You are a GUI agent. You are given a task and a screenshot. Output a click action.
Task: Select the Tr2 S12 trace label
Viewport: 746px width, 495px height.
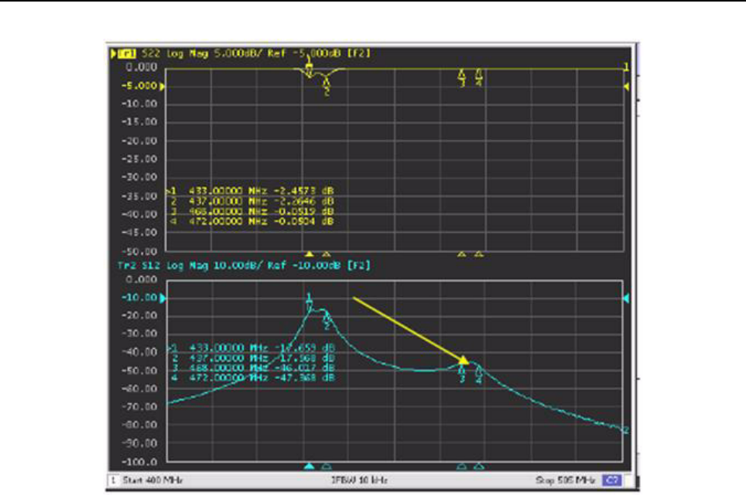pos(126,265)
